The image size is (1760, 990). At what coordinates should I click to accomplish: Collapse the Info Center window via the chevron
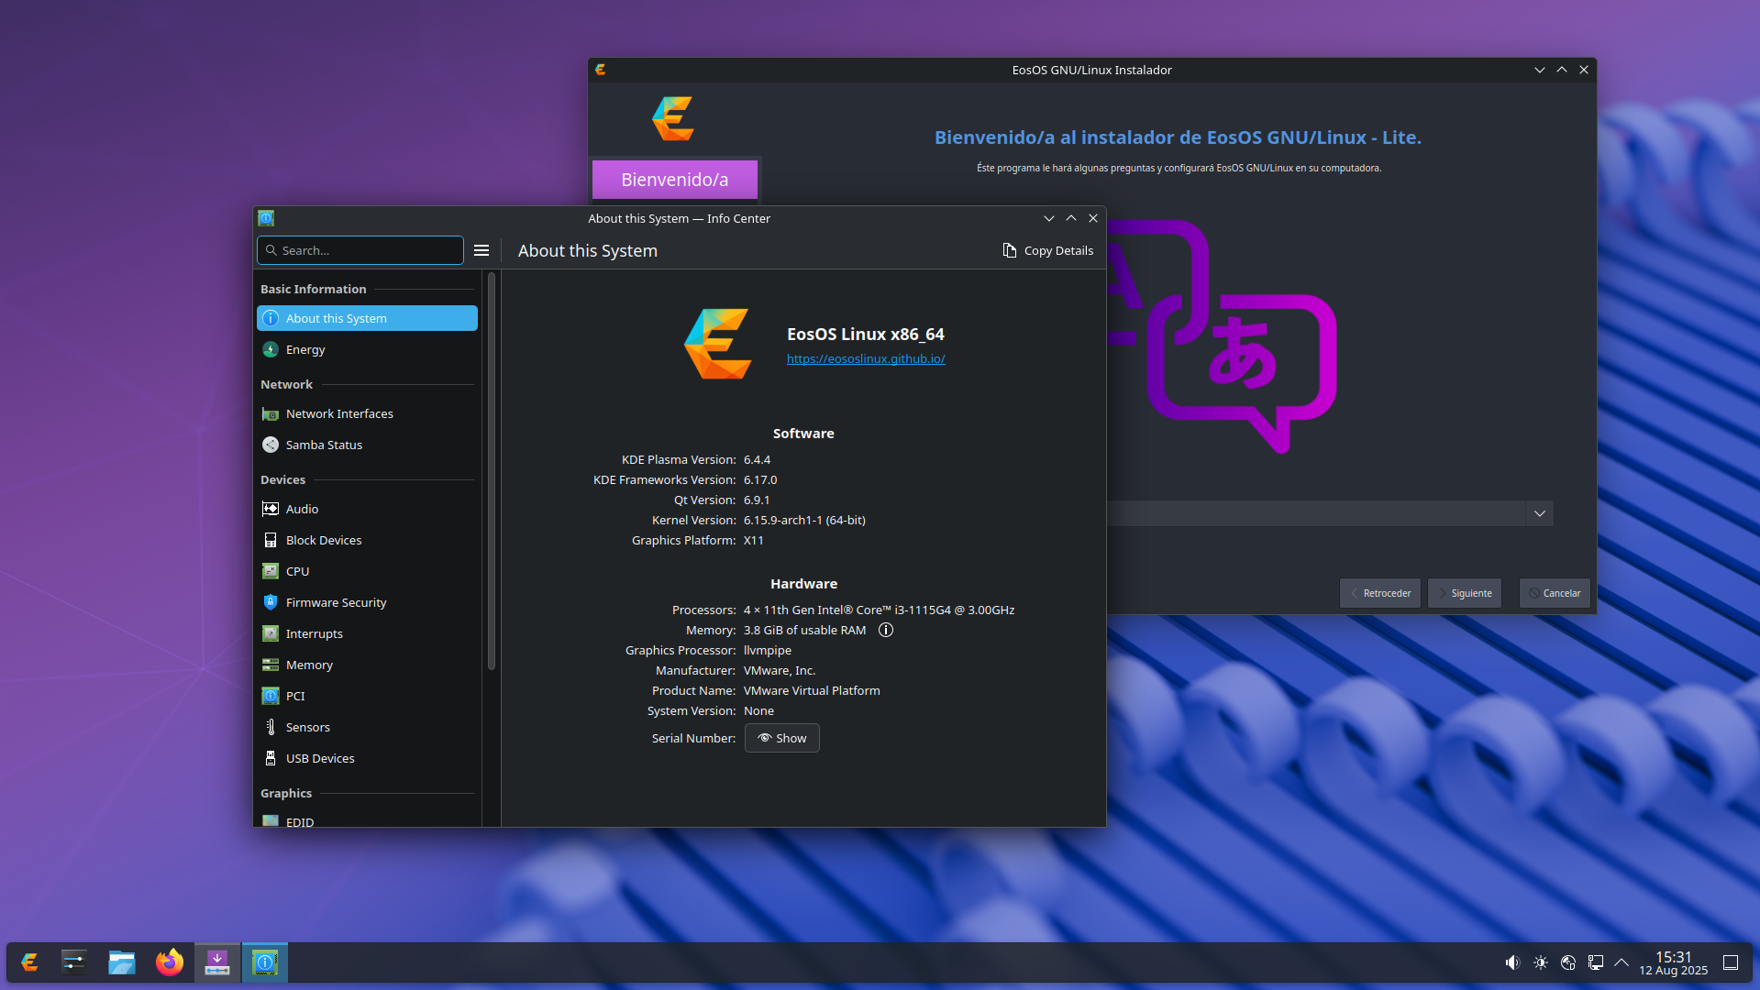tap(1048, 218)
